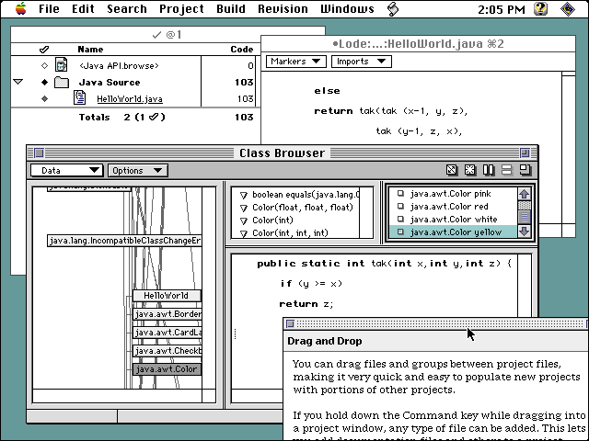
Task: Open the Markers popup in editor window
Action: pos(296,62)
